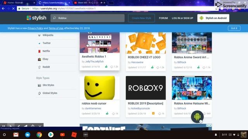
Task: Click thumbs-up icon on Sword Art card
Action: 198,67
